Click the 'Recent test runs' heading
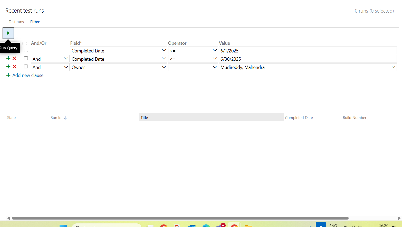 pos(25,11)
